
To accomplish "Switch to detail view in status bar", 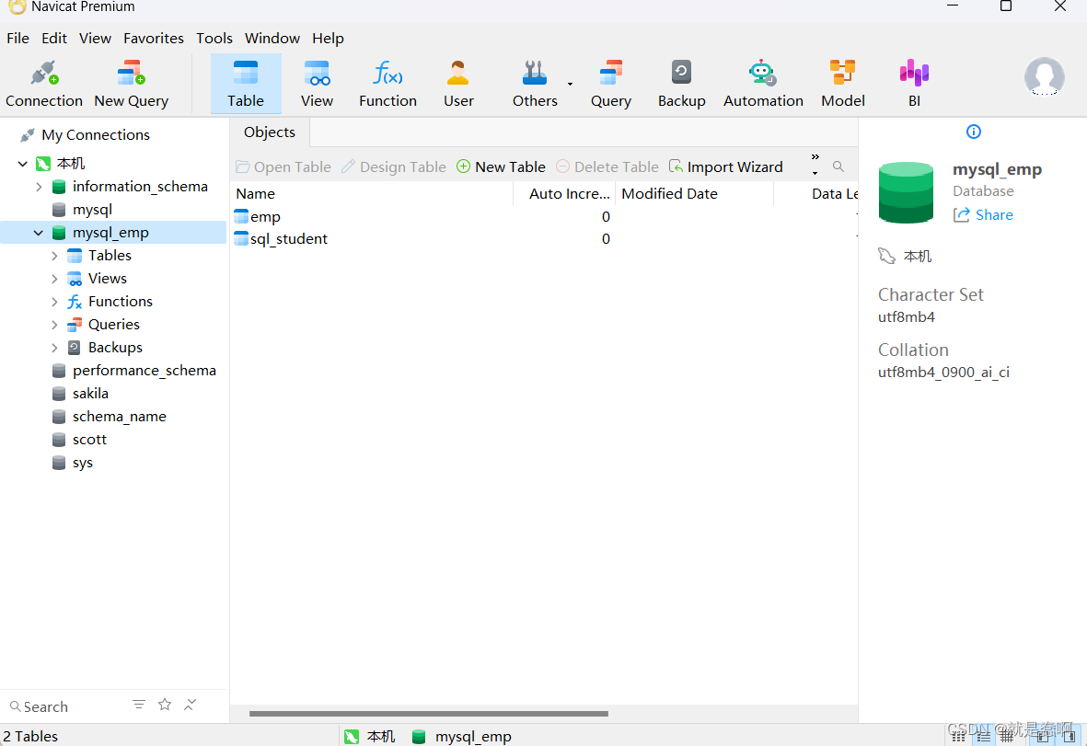I will [x=984, y=736].
